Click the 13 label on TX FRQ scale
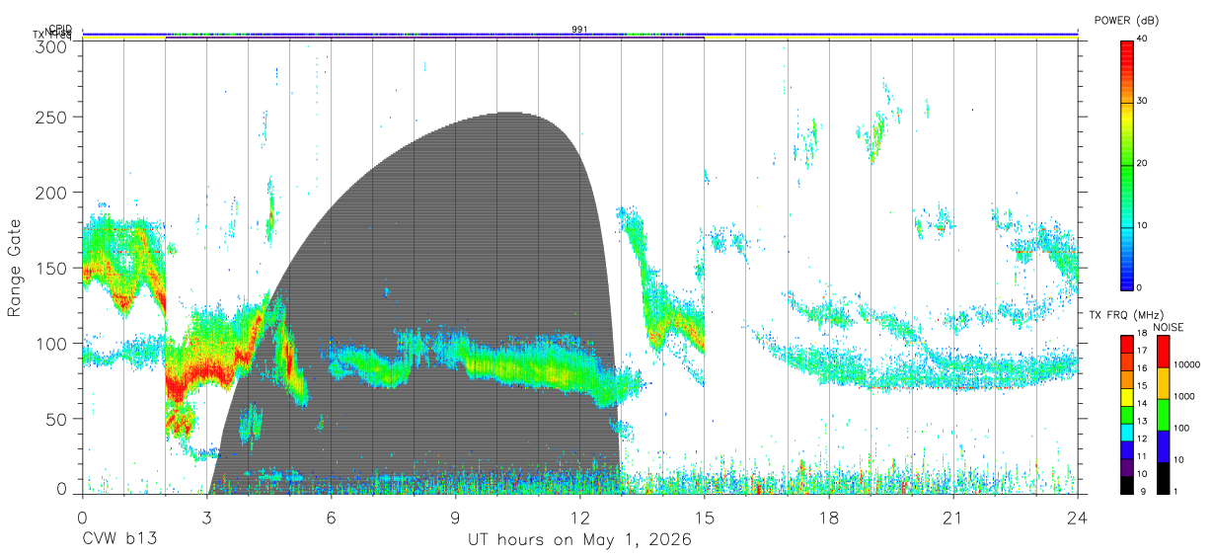The image size is (1212, 560). [x=1142, y=422]
